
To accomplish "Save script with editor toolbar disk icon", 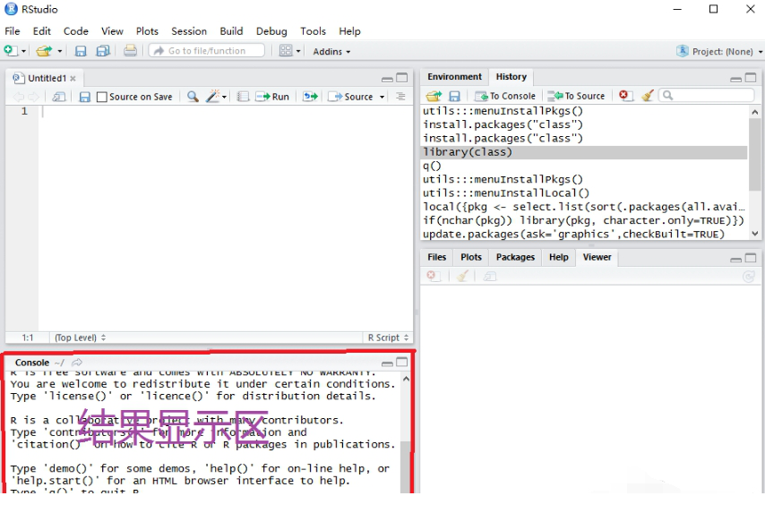I will pos(85,97).
